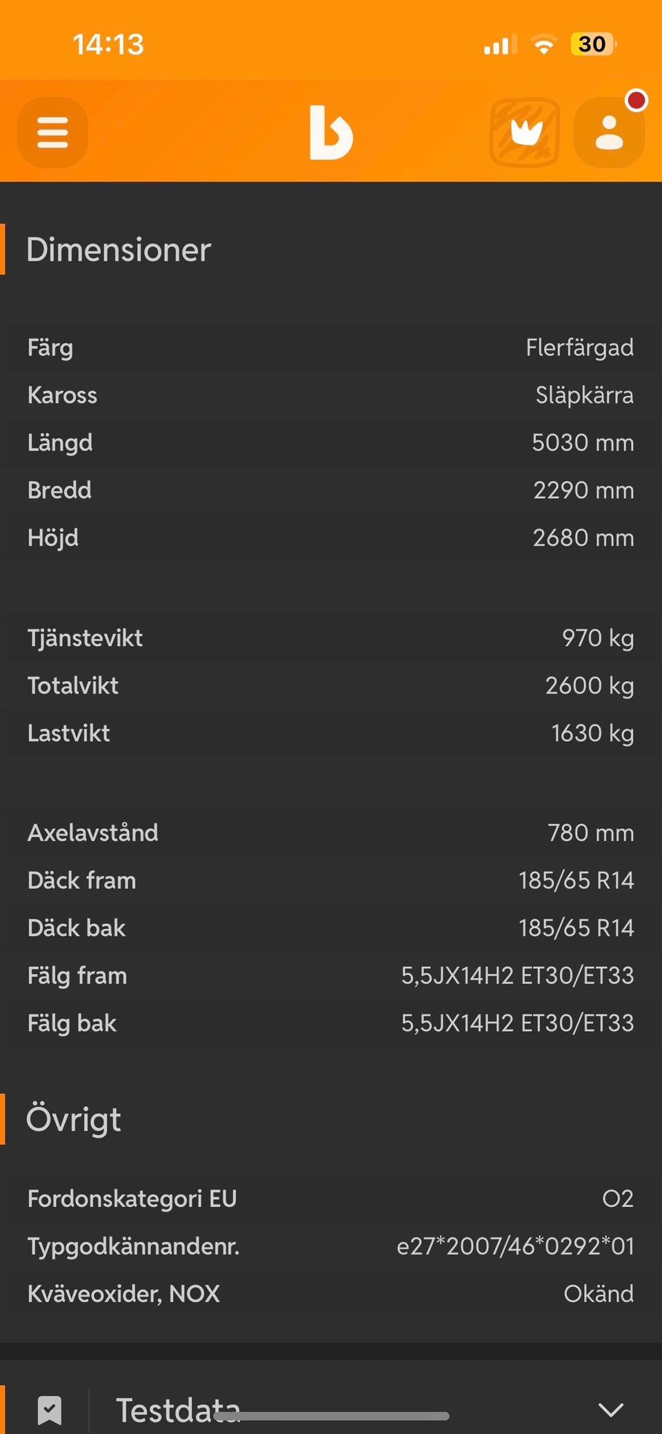Tap the cellular signal bars

coord(500,46)
